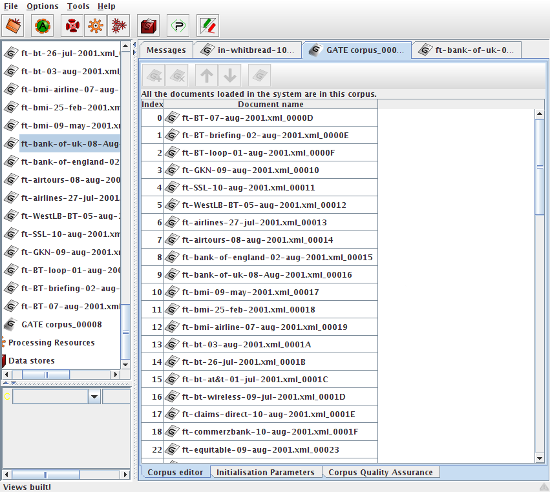This screenshot has height=492, width=550.
Task: Collapse the resource tree using the left-pointing divider arrow
Action: pos(133,45)
